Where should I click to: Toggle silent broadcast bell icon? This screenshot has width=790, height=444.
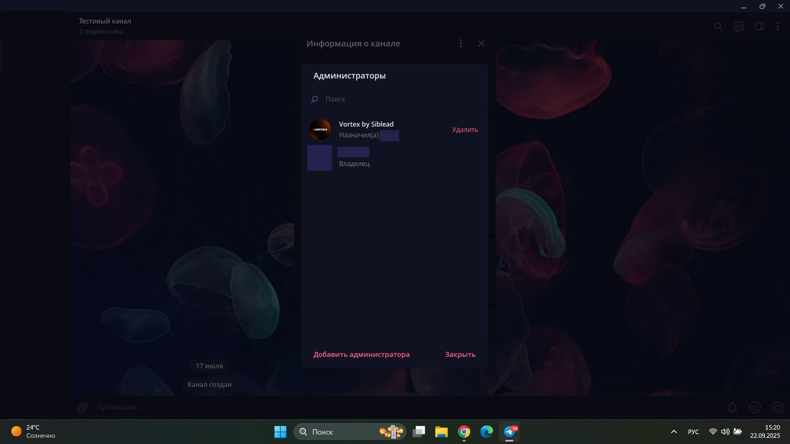click(x=732, y=407)
